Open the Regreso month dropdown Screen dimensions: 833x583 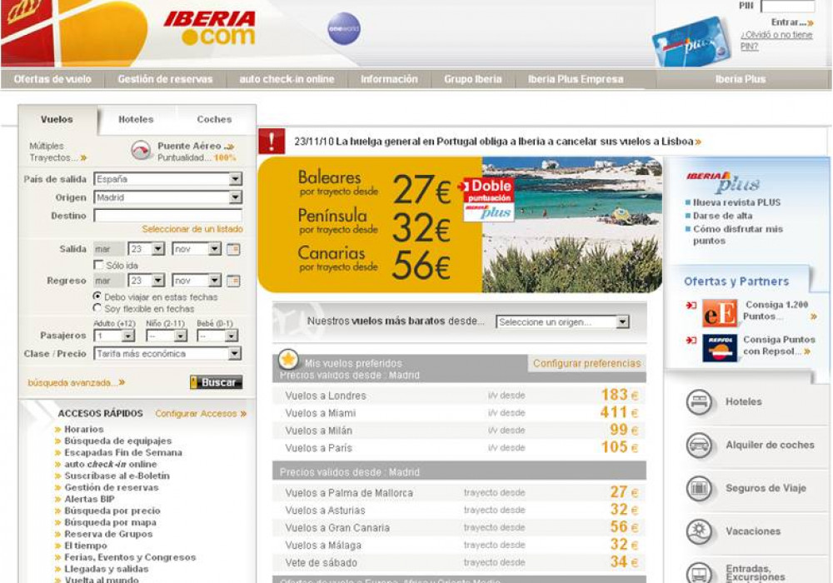coord(197,281)
